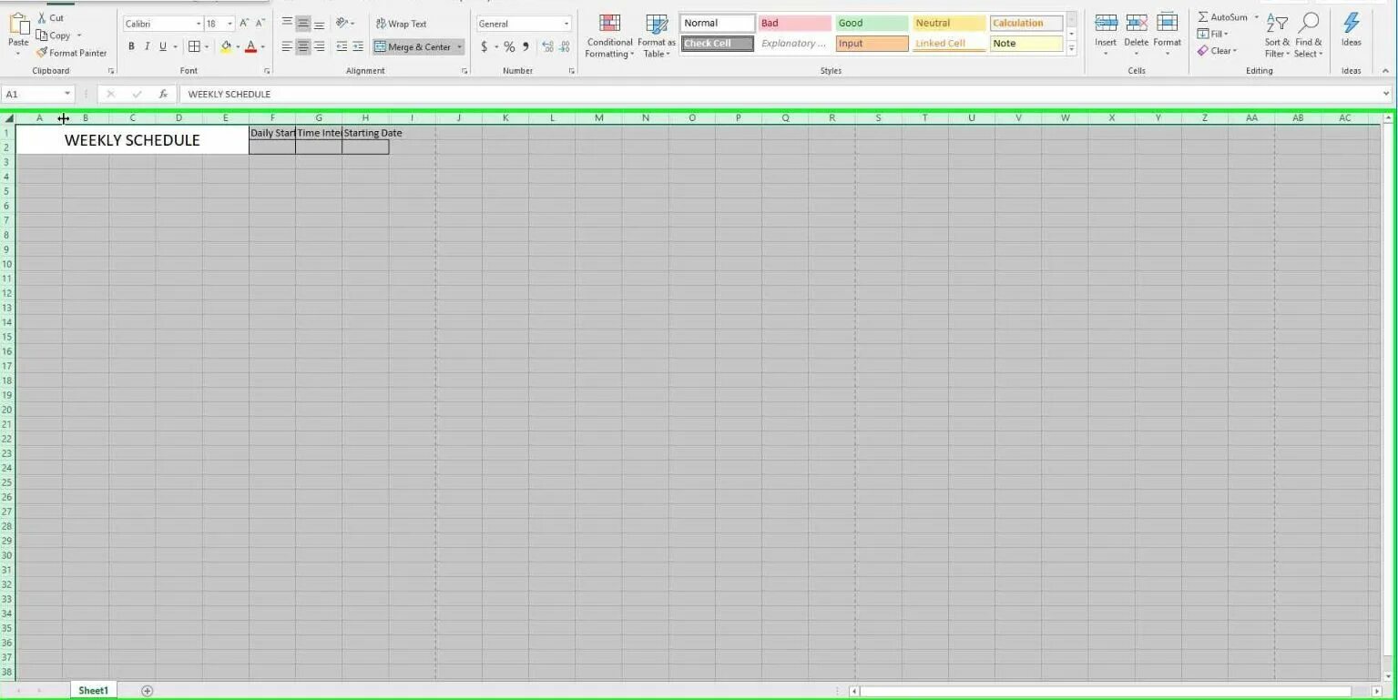Copy the selection to clipboard
1398x700 pixels.
coord(54,36)
